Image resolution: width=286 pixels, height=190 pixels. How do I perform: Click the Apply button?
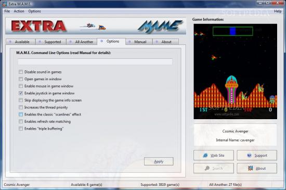click(x=159, y=161)
